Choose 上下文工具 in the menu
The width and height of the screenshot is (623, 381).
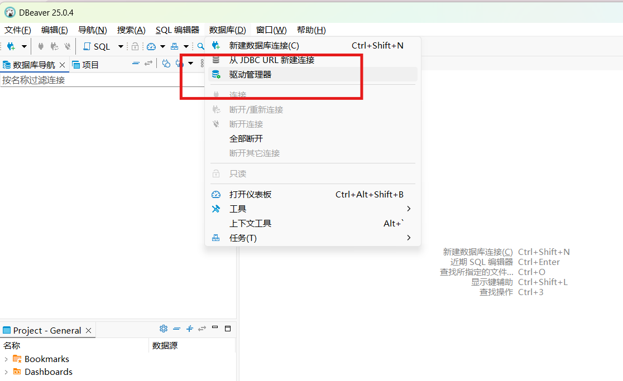coord(313,224)
